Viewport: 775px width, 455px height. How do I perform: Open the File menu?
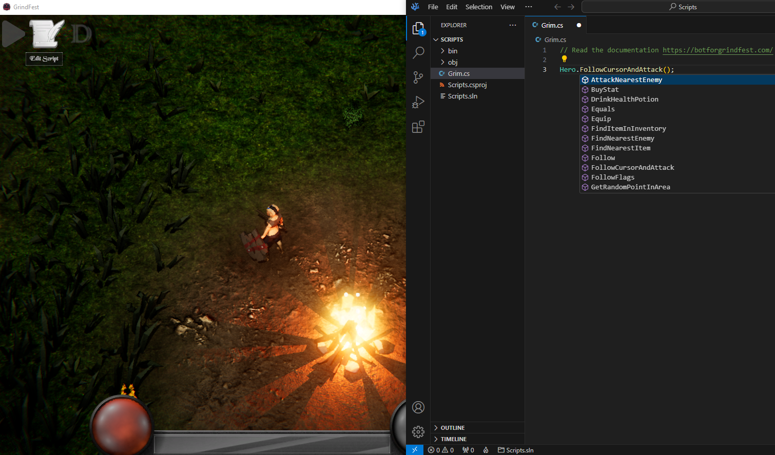pos(433,7)
